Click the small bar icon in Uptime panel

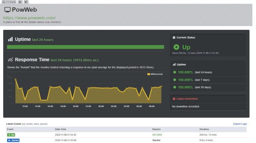tap(174, 65)
